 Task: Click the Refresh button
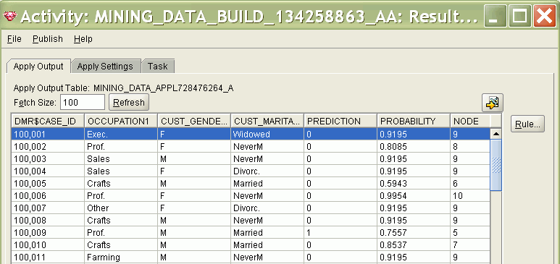[128, 103]
